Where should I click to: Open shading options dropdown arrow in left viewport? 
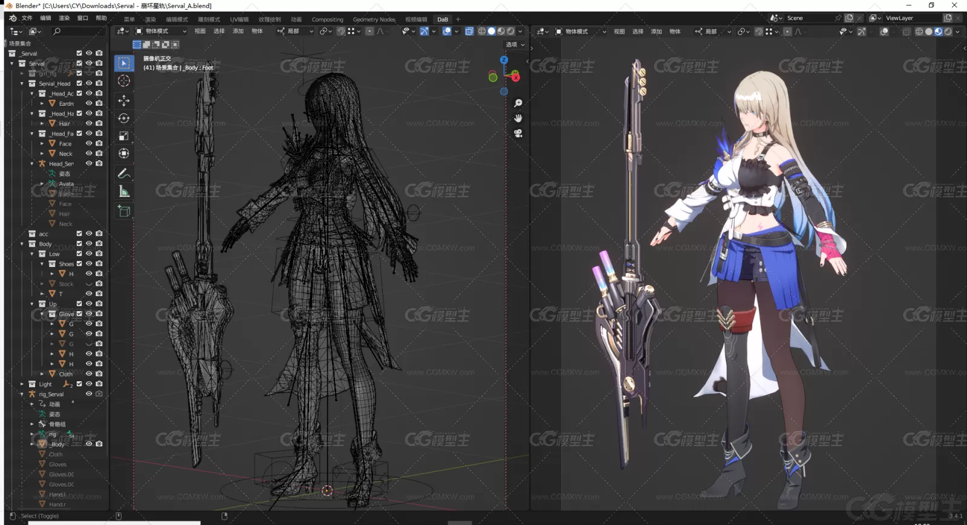click(x=520, y=31)
